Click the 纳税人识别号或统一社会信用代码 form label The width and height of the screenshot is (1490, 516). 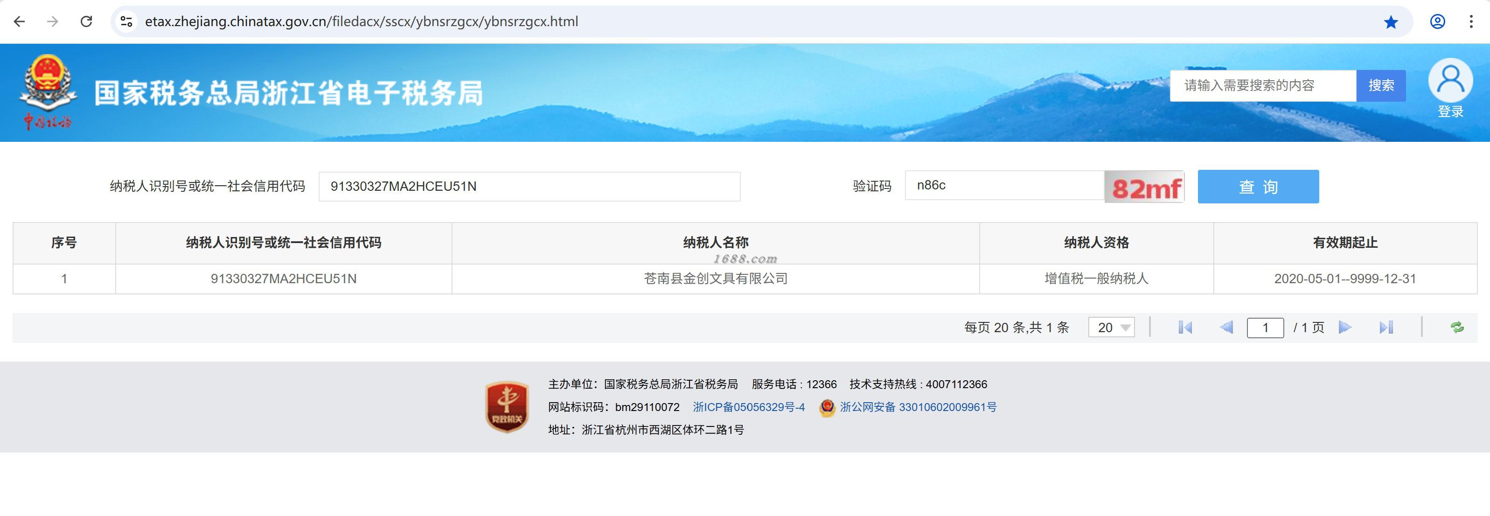coord(207,186)
